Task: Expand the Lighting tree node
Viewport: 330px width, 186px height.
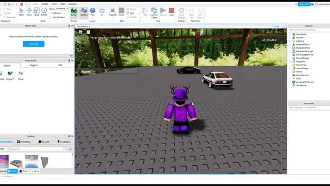Action: pyautogui.click(x=290, y=41)
